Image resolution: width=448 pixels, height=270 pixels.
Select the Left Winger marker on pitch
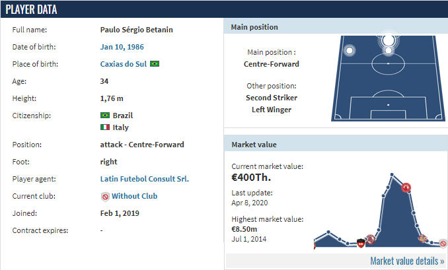349,51
